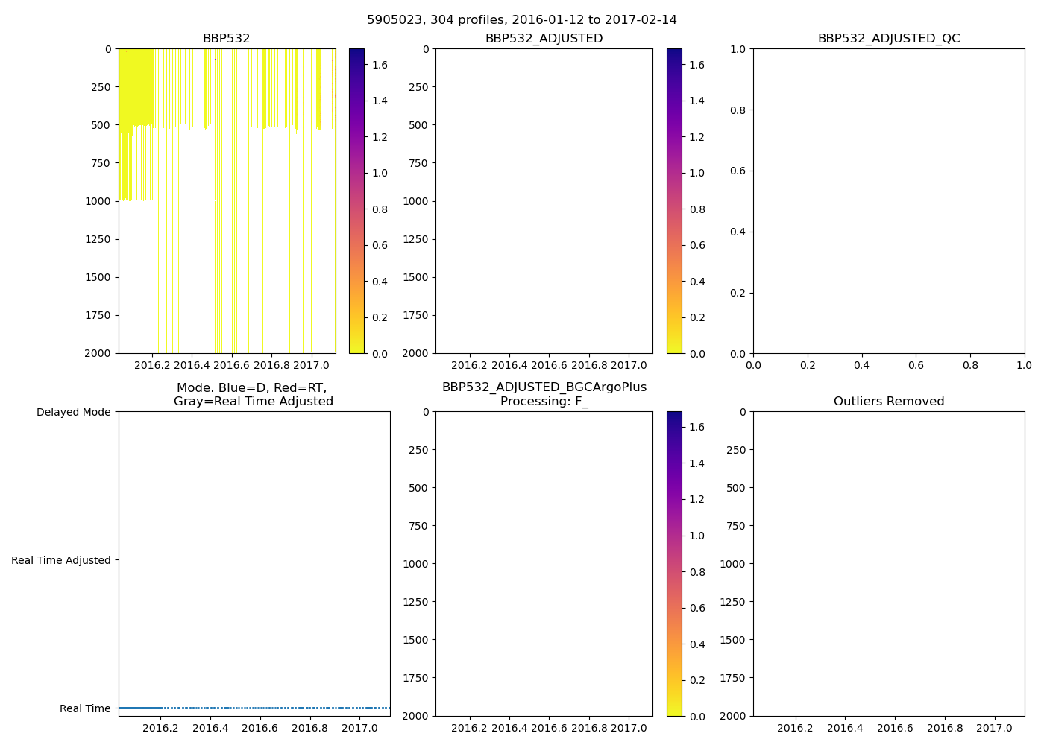
Task: Click the 'Real Time Adjusted' y-axis label
Action: click(61, 560)
